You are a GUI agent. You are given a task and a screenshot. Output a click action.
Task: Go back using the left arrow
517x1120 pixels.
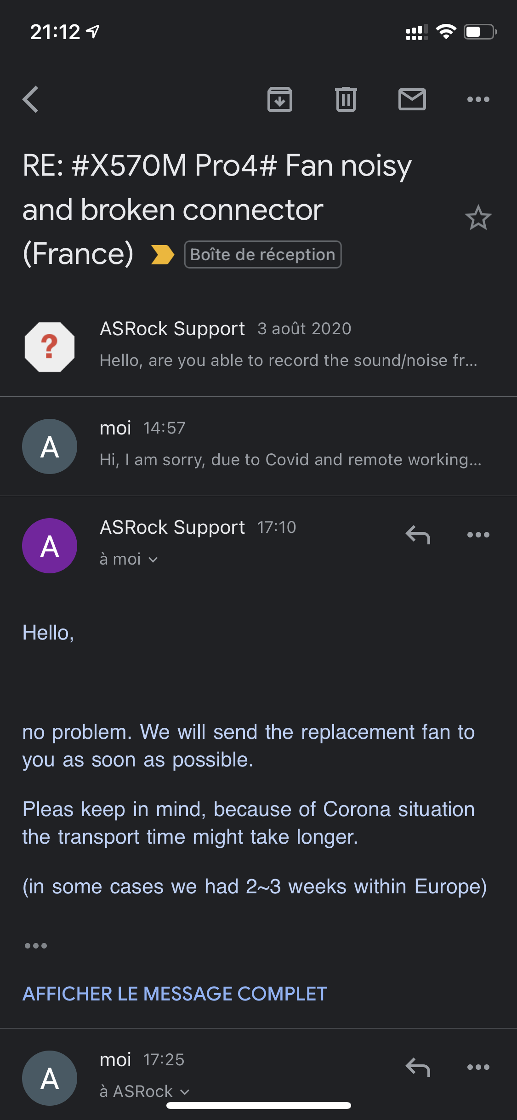pos(31,99)
